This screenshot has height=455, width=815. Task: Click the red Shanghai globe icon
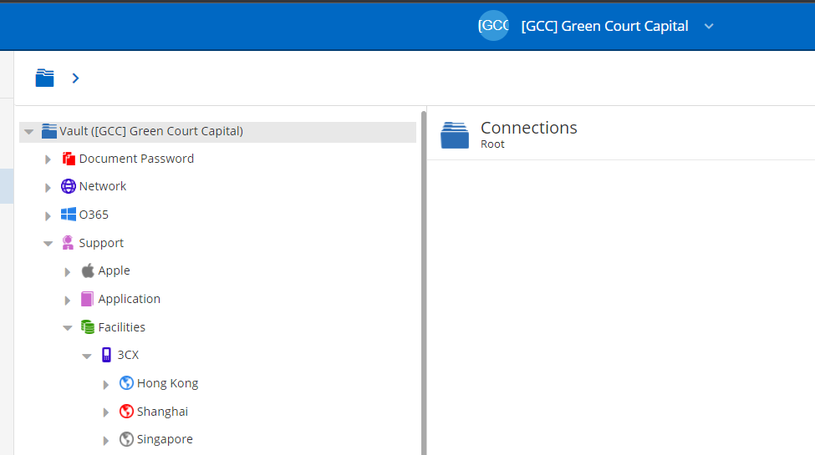click(126, 412)
